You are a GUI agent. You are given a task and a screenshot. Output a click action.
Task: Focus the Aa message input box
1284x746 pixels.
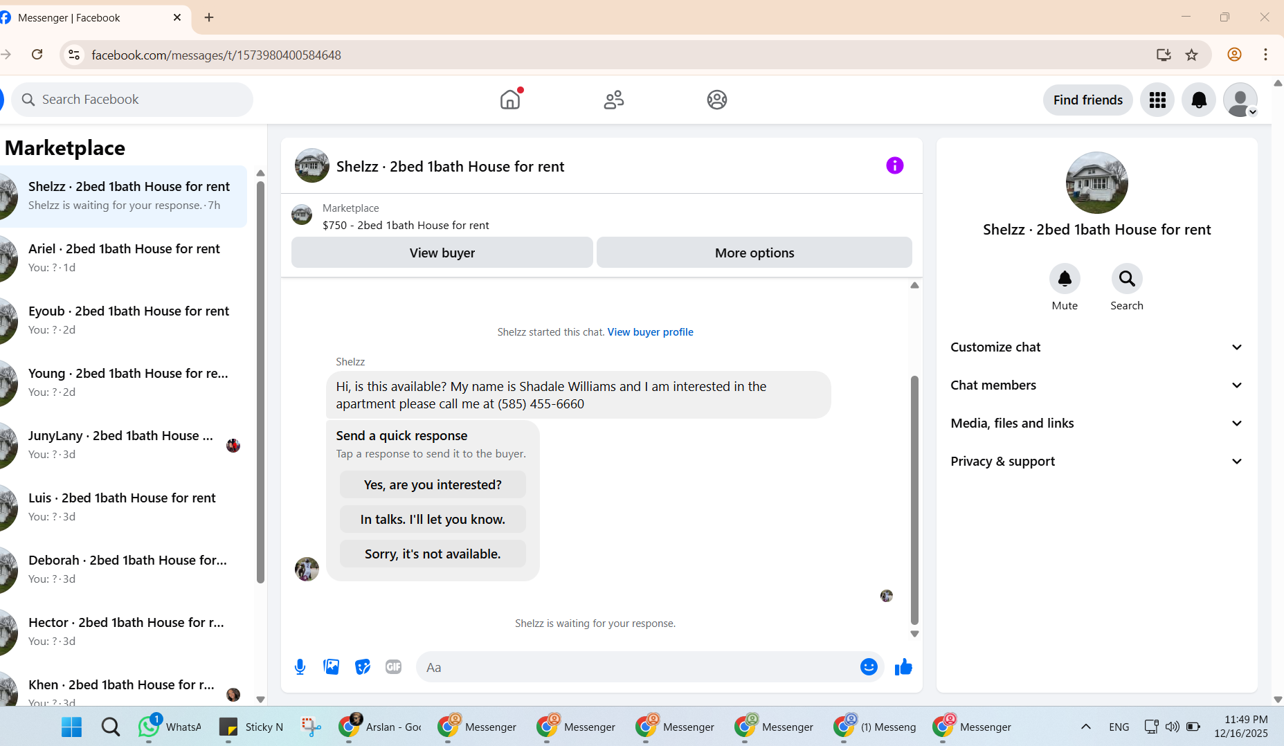click(637, 667)
